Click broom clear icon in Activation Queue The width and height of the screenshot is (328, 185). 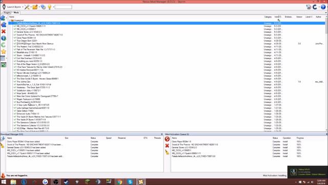tap(167, 152)
